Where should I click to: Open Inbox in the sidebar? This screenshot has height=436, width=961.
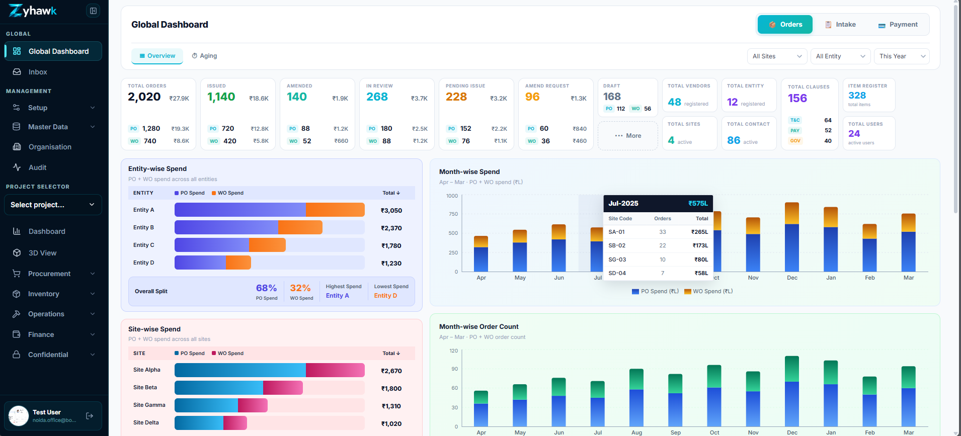pyautogui.click(x=53, y=72)
